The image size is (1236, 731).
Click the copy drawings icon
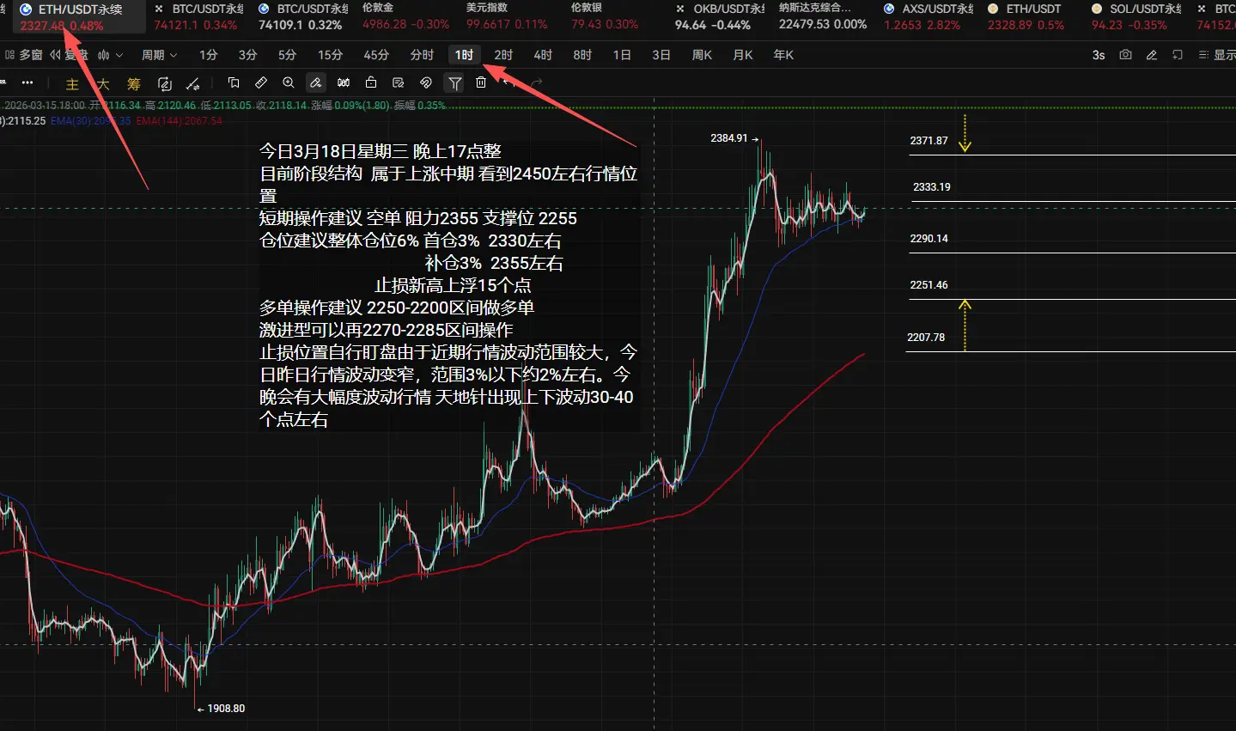[234, 83]
